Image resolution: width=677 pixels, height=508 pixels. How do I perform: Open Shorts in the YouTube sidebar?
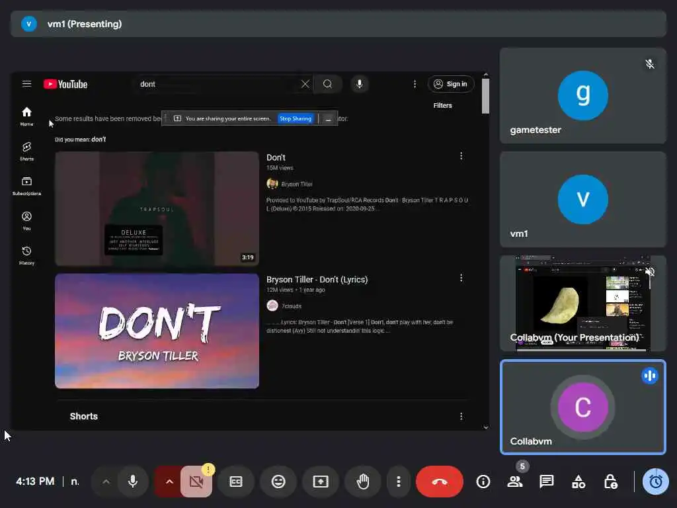click(x=26, y=151)
